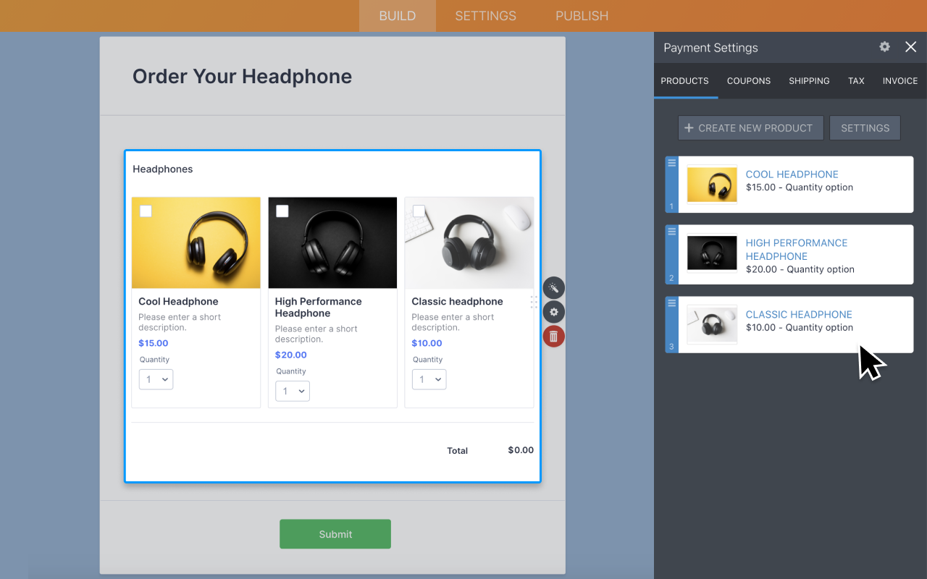
Task: Check the Cool Headphone checkbox
Action: pos(146,211)
